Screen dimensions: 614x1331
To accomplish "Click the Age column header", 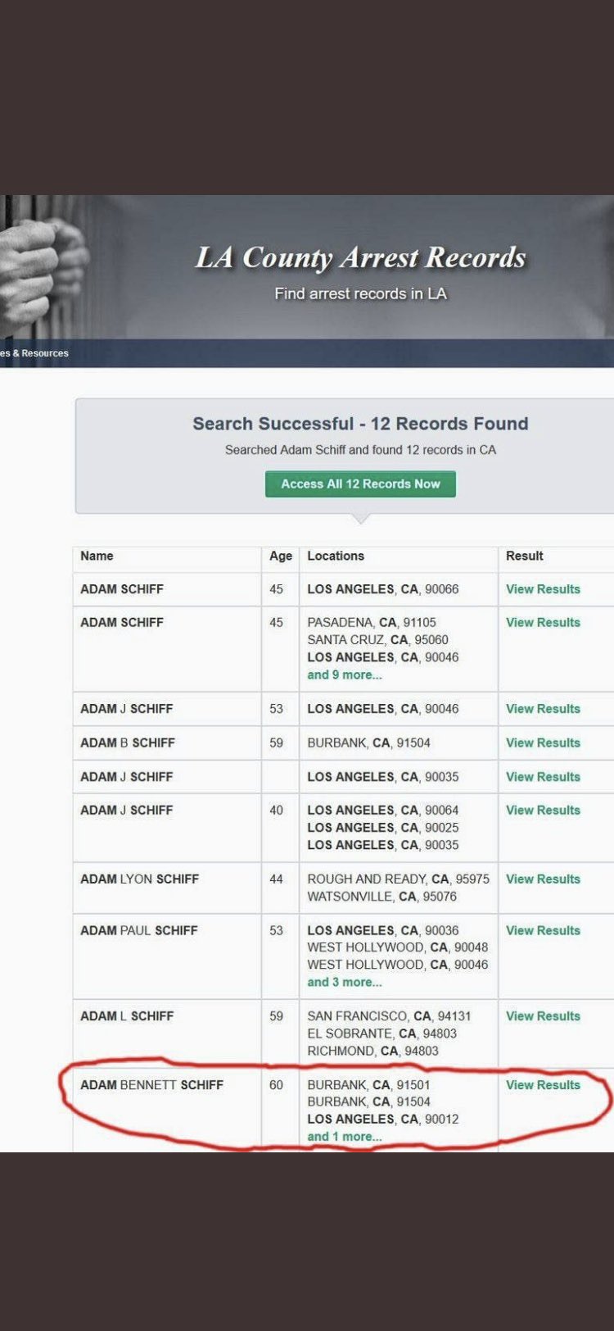I will 281,556.
